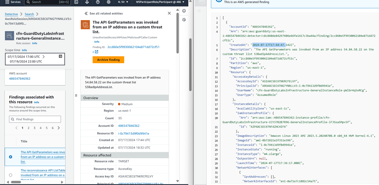Open findings page 6

tap(53, 128)
